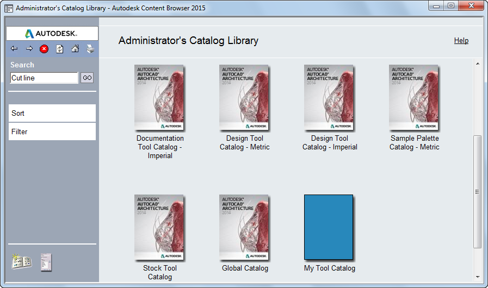Image resolution: width=488 pixels, height=288 pixels.
Task: Open Design Tool Catalog - Metric cover
Action: 244,98
